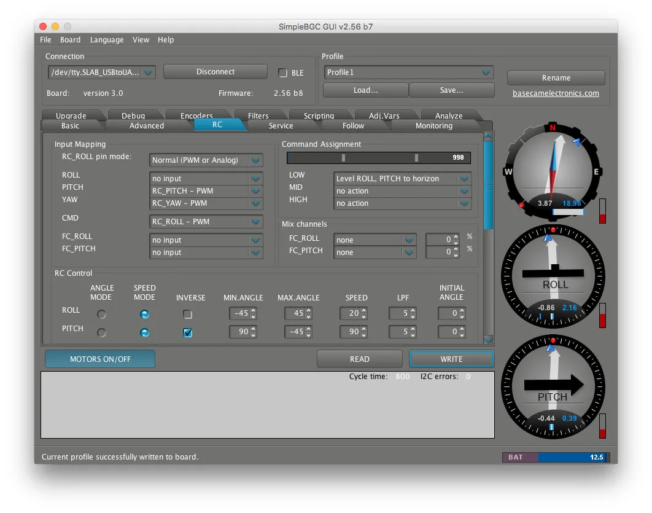The width and height of the screenshot is (652, 513).
Task: Open the Board menu
Action: [x=70, y=40]
